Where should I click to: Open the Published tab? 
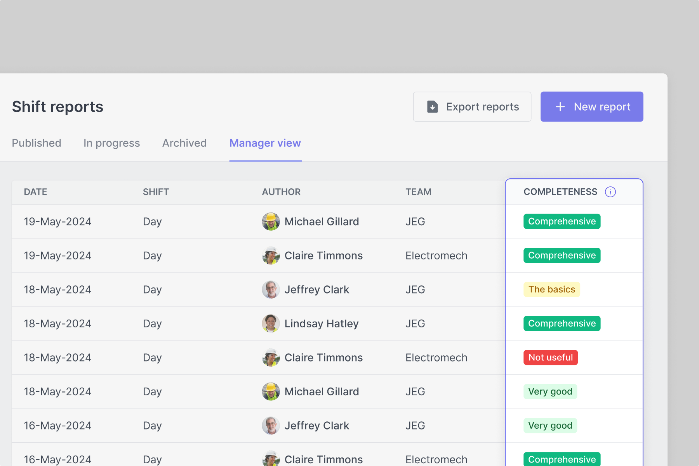(37, 143)
